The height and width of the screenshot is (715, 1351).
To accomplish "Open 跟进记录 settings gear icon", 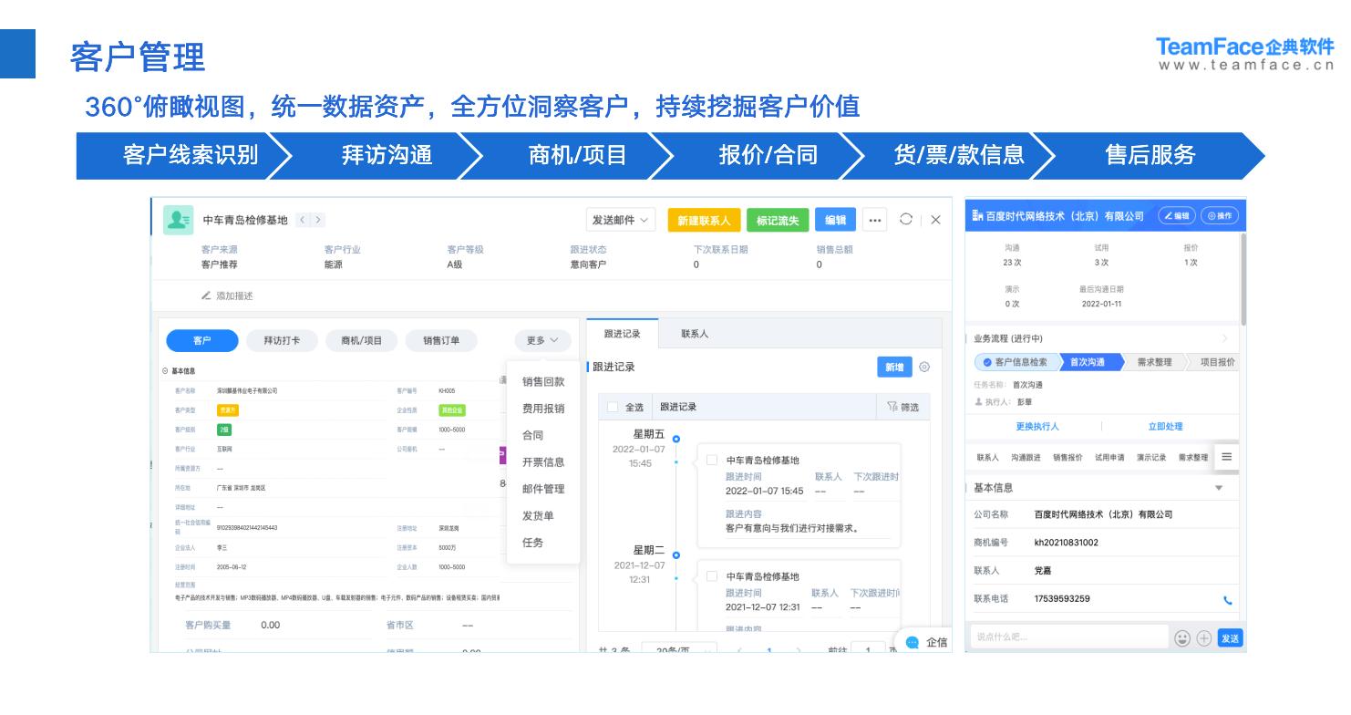I will click(x=924, y=367).
